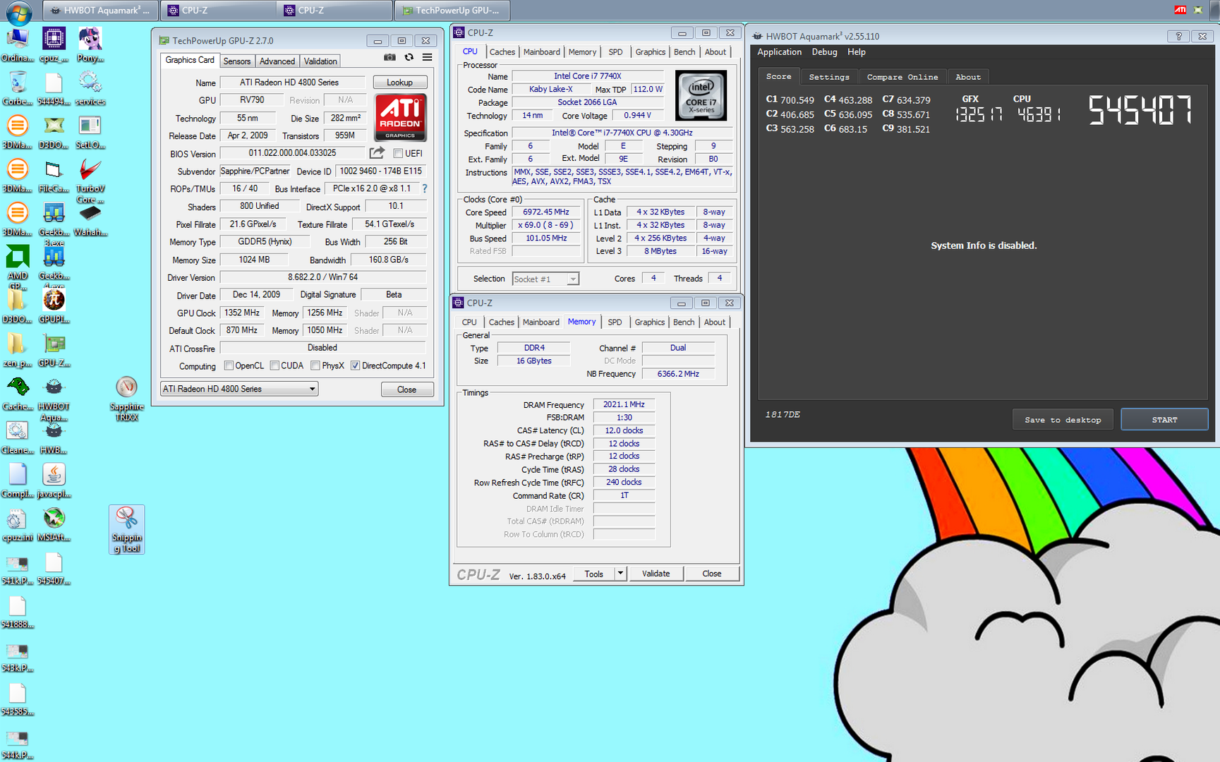The image size is (1220, 762).
Task: Switch to HWBOT Aquamark taskbar button
Action: (101, 11)
